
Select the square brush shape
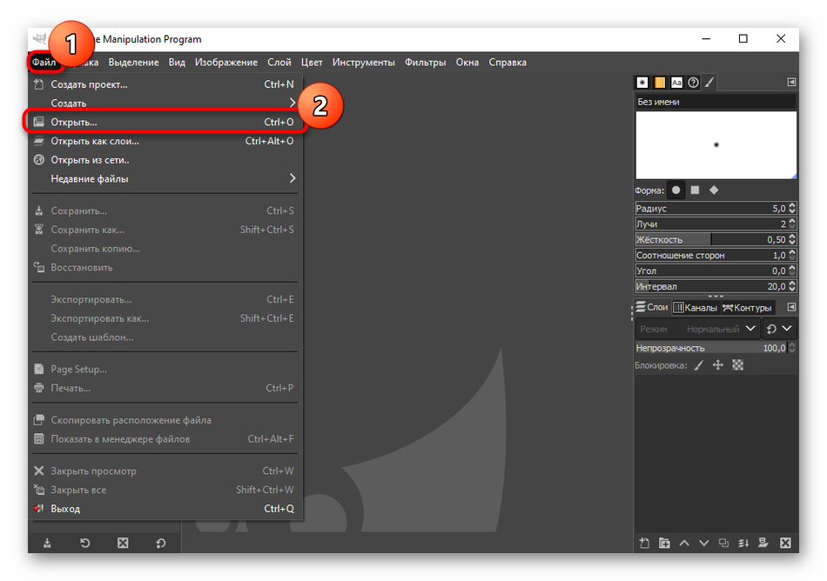pyautogui.click(x=695, y=190)
